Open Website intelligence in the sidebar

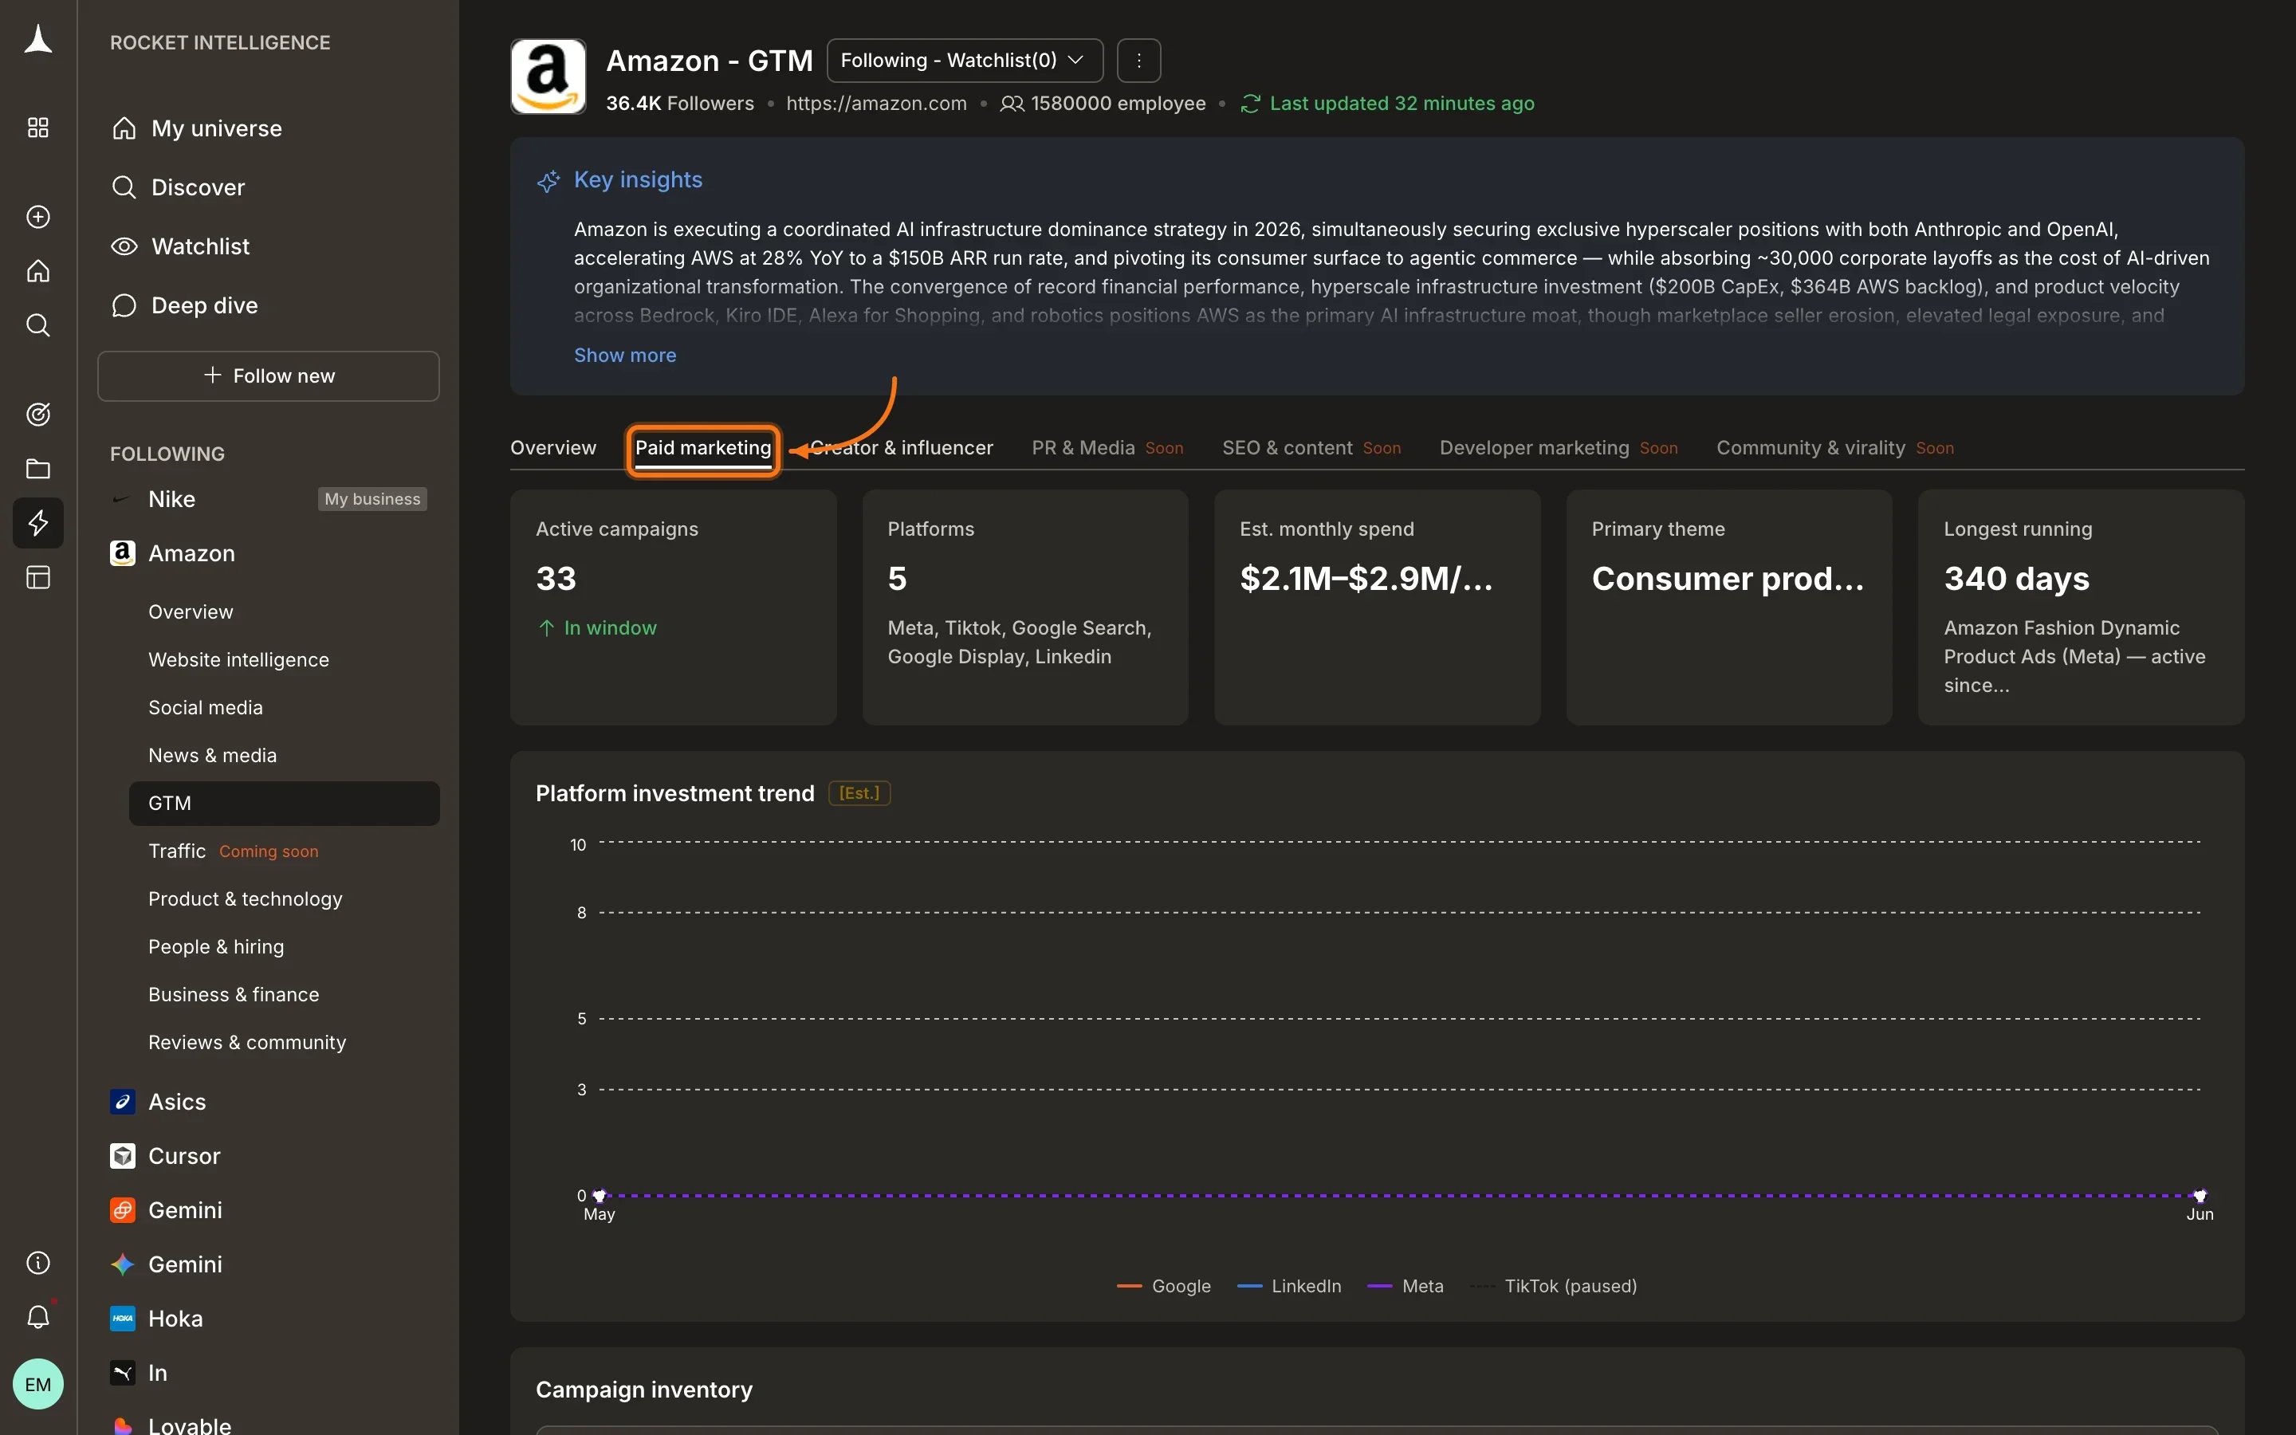point(238,659)
